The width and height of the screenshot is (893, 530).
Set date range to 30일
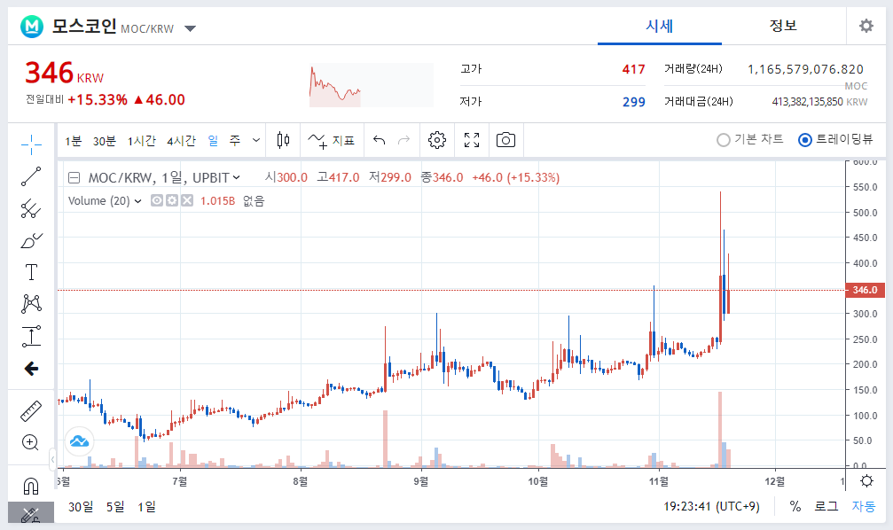81,507
